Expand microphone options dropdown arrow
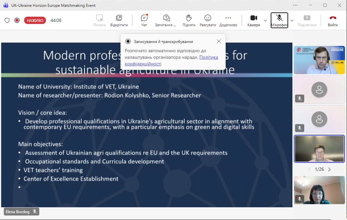The width and height of the screenshot is (347, 220). tap(292, 20)
